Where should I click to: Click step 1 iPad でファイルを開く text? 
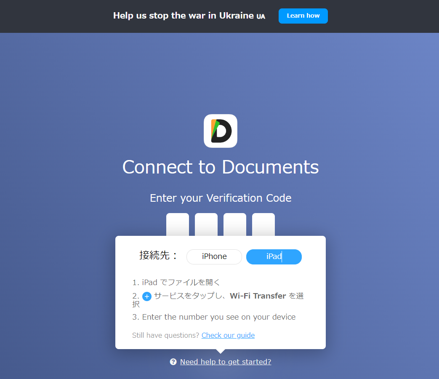pyautogui.click(x=176, y=283)
